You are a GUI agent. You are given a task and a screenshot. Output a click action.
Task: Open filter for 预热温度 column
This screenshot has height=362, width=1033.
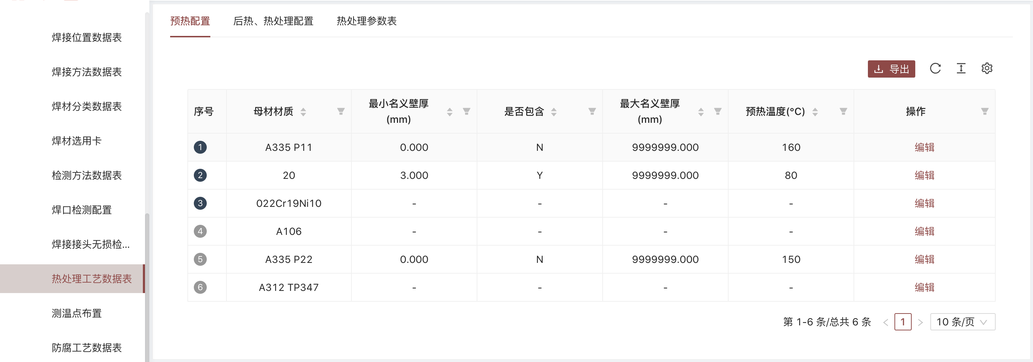point(843,111)
